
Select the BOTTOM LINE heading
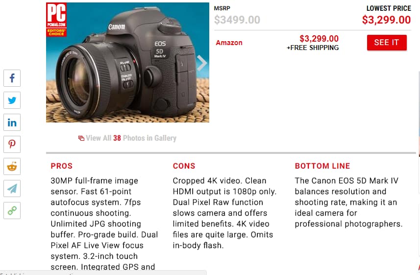(322, 166)
